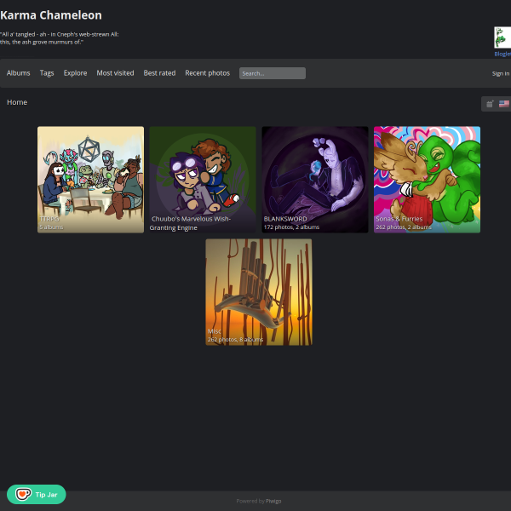Follow the Piwigo footer link

click(273, 502)
